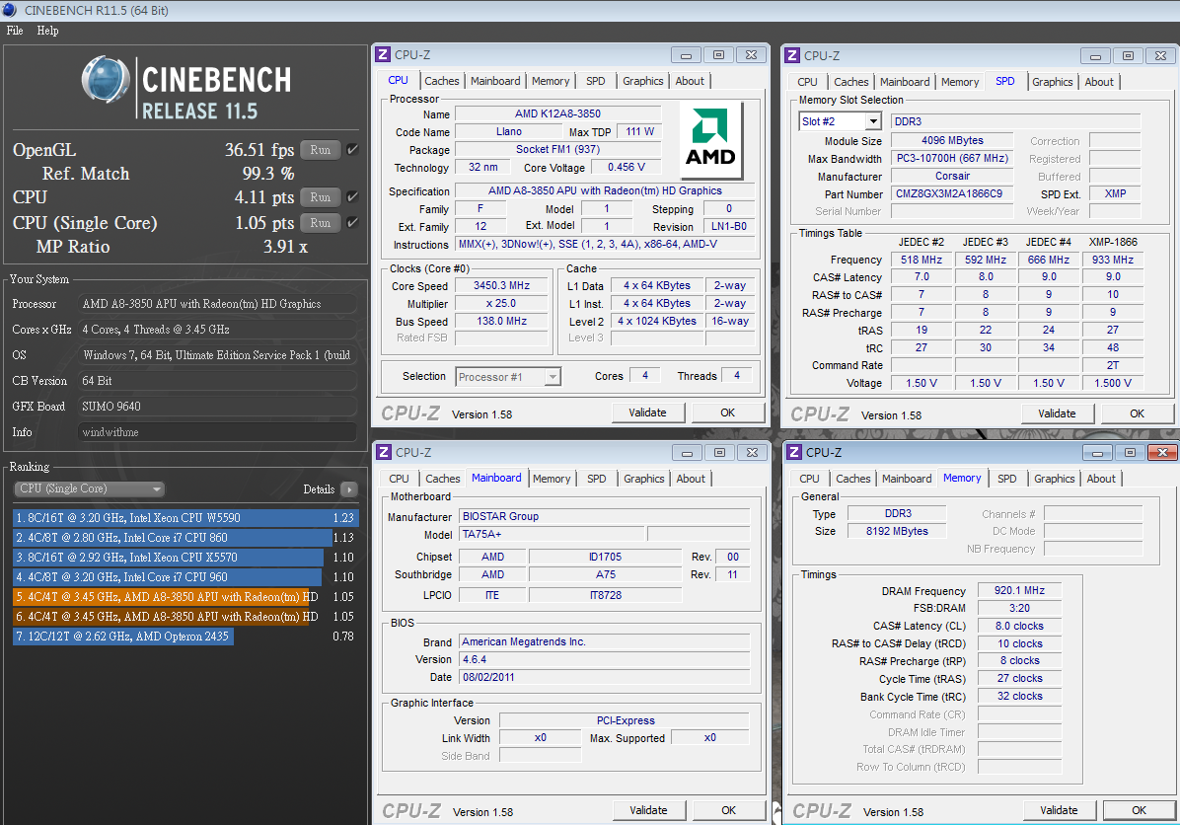Close the CPU-Z Memory window

(1162, 452)
